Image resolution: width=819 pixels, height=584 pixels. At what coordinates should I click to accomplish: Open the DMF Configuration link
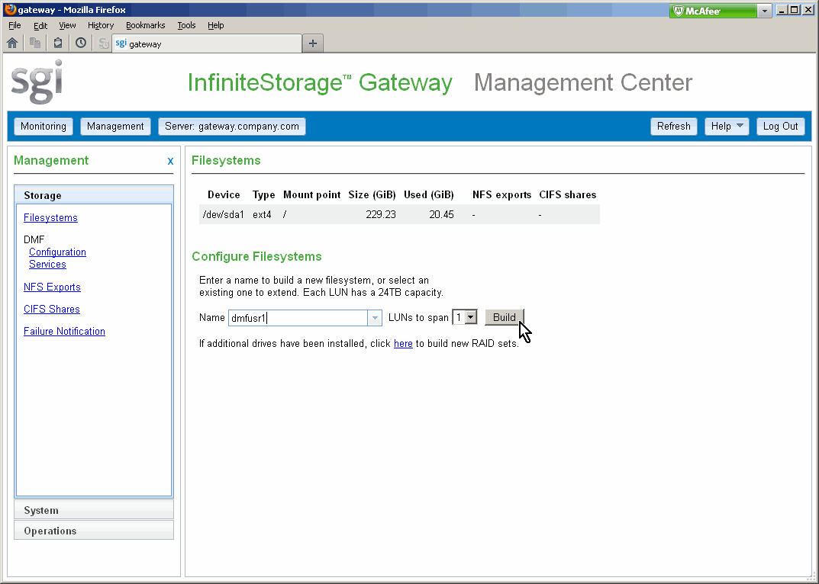(x=57, y=252)
